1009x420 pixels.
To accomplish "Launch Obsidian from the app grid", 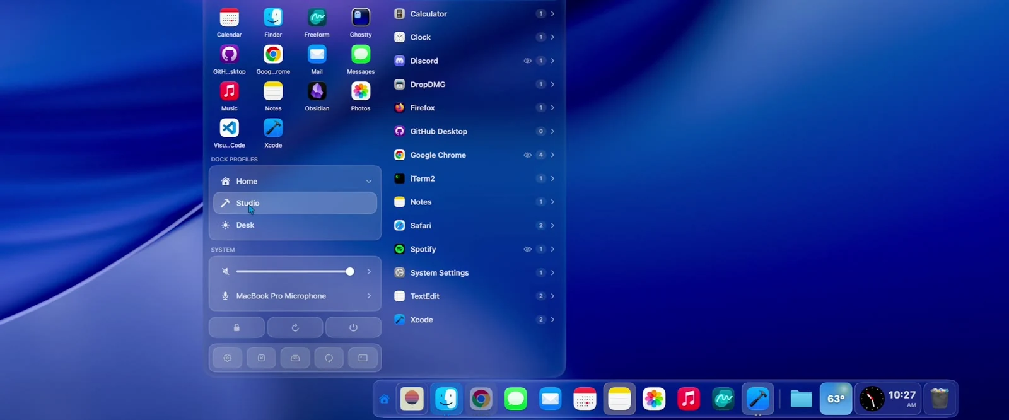I will (317, 91).
